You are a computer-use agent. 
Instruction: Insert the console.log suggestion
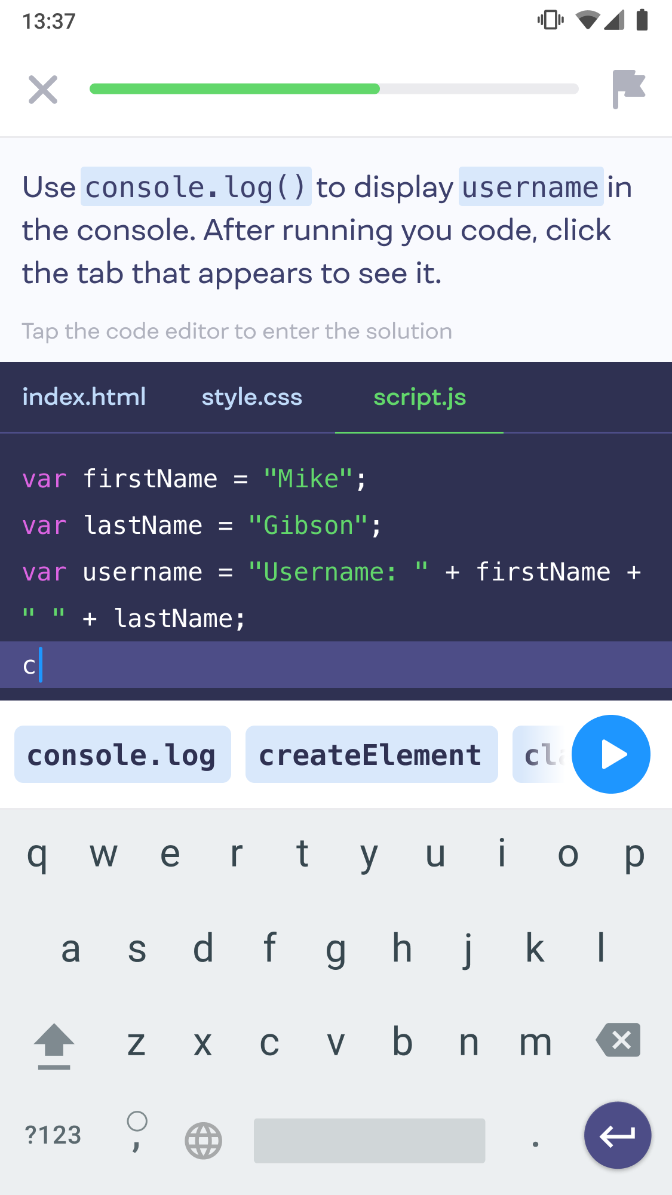pyautogui.click(x=122, y=755)
